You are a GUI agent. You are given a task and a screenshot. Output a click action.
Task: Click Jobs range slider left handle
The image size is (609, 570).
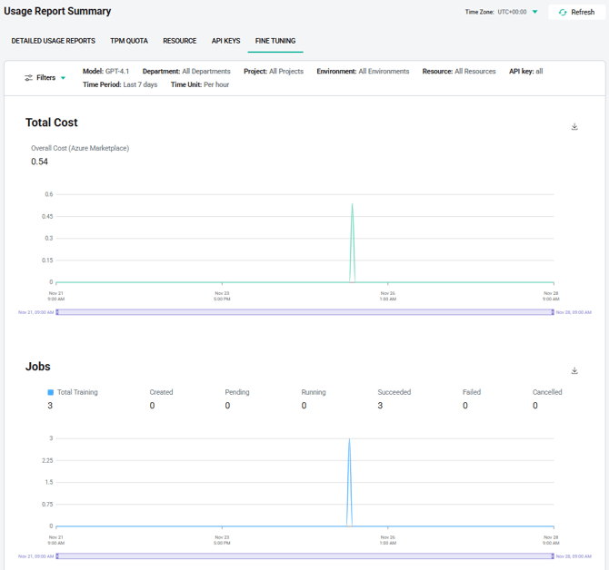point(57,556)
